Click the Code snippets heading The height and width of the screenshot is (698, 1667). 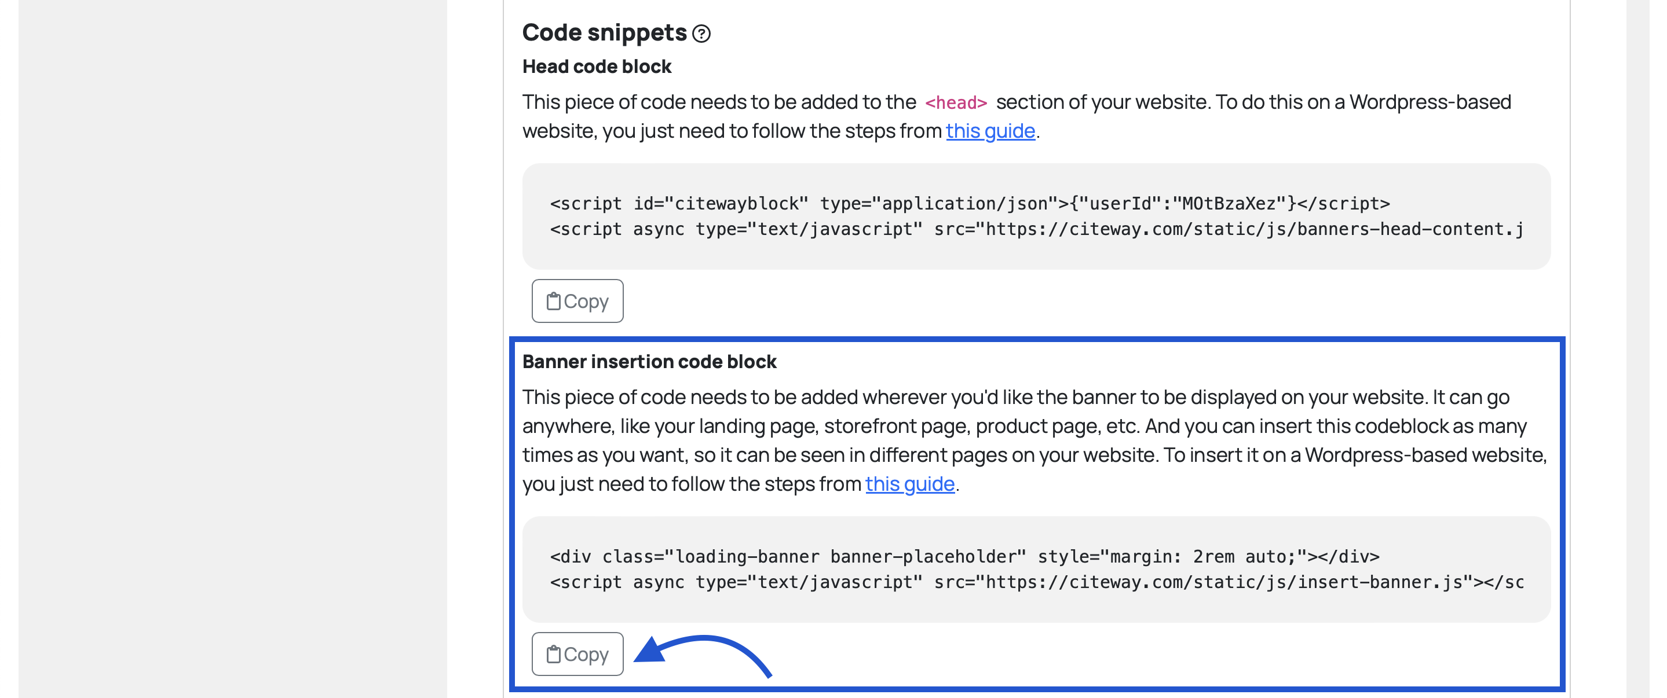tap(604, 33)
